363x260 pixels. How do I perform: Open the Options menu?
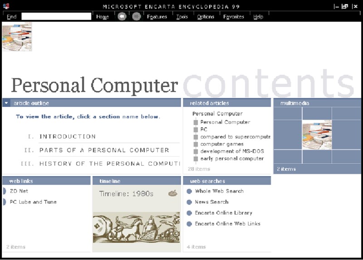(x=206, y=17)
